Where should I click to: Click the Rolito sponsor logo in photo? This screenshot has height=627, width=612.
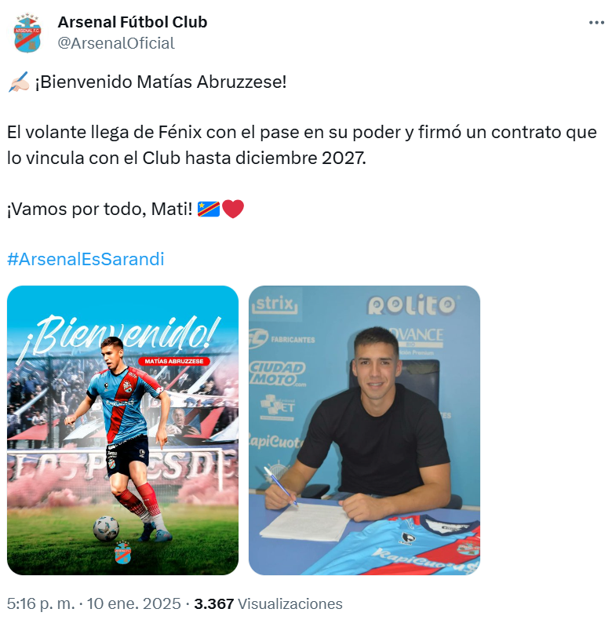point(412,305)
